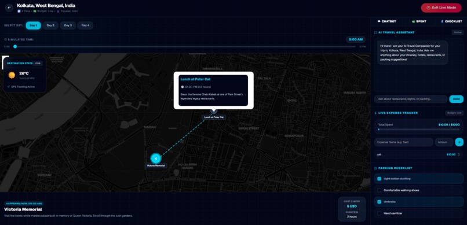Click the AI Travel Assistant chat icon
The width and height of the screenshot is (467, 225).
click(x=375, y=32)
